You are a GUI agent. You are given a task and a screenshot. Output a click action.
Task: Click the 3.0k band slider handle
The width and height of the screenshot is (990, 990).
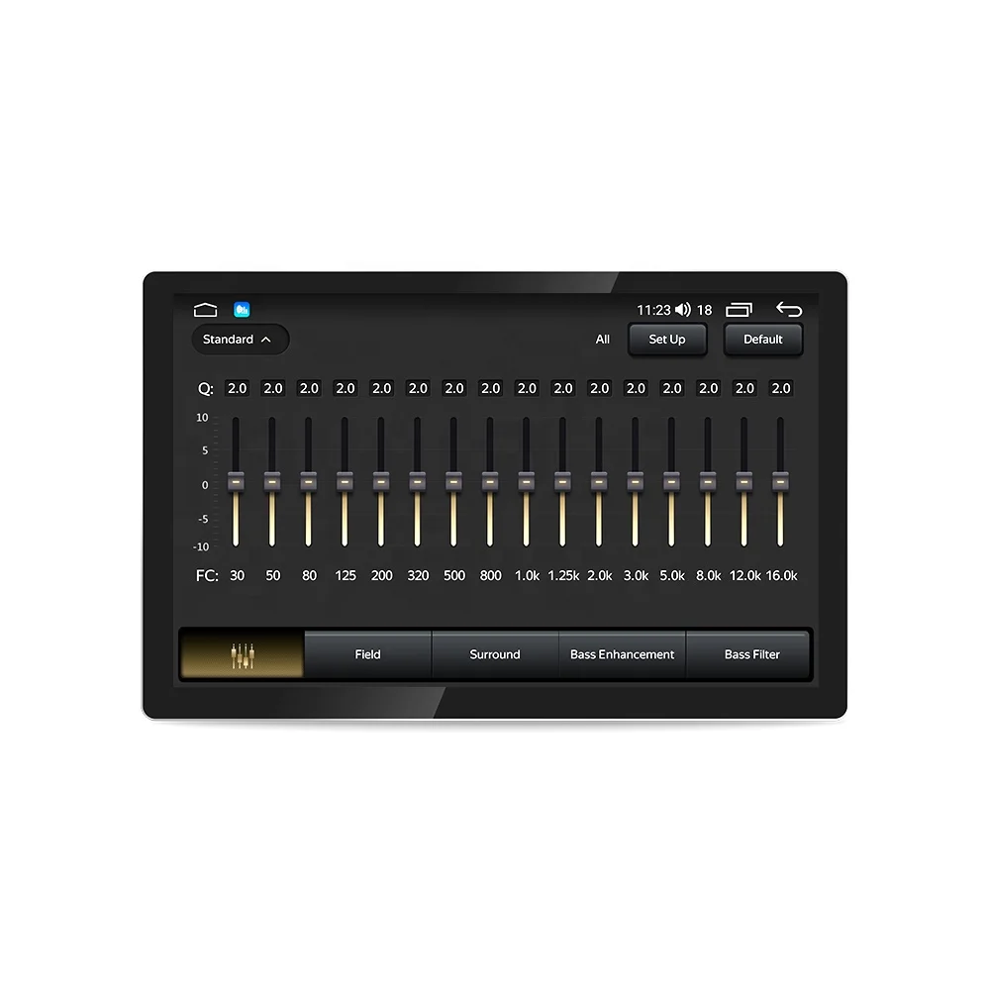point(636,482)
